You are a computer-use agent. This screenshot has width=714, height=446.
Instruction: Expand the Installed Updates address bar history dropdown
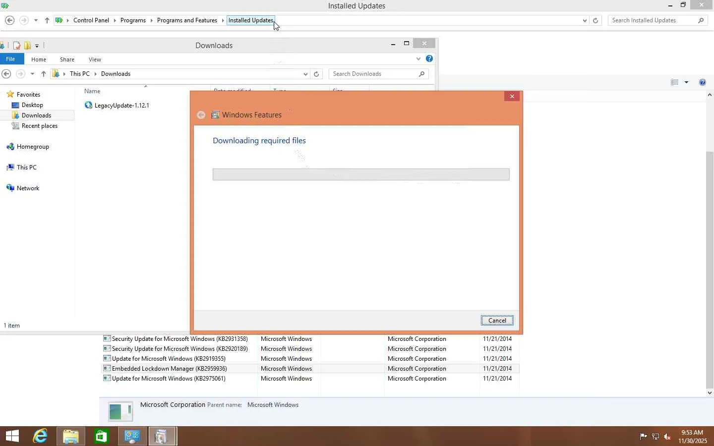pos(585,20)
